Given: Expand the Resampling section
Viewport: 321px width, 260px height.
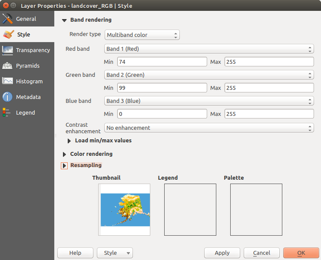Looking at the screenshot, I should [64, 165].
